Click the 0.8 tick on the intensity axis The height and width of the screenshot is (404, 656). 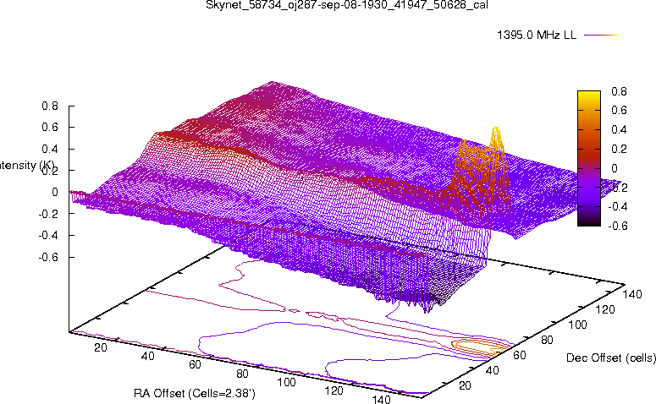(x=50, y=106)
